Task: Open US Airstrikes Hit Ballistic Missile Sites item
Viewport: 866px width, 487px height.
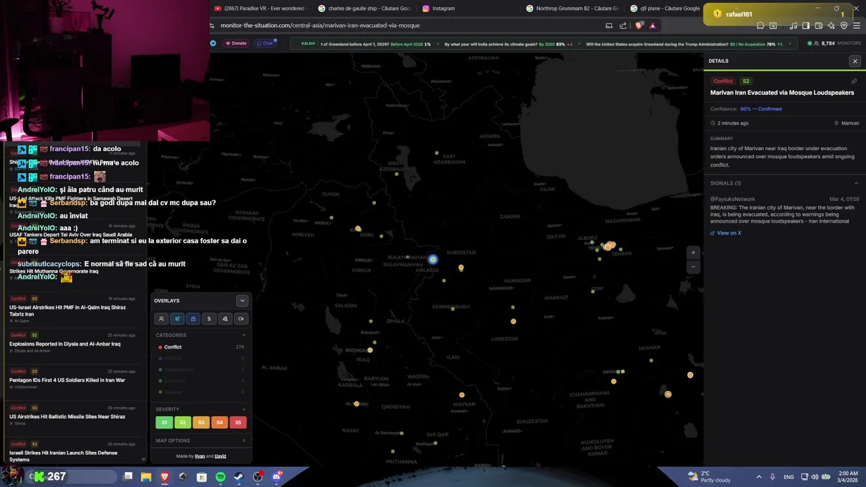Action: pos(73,415)
